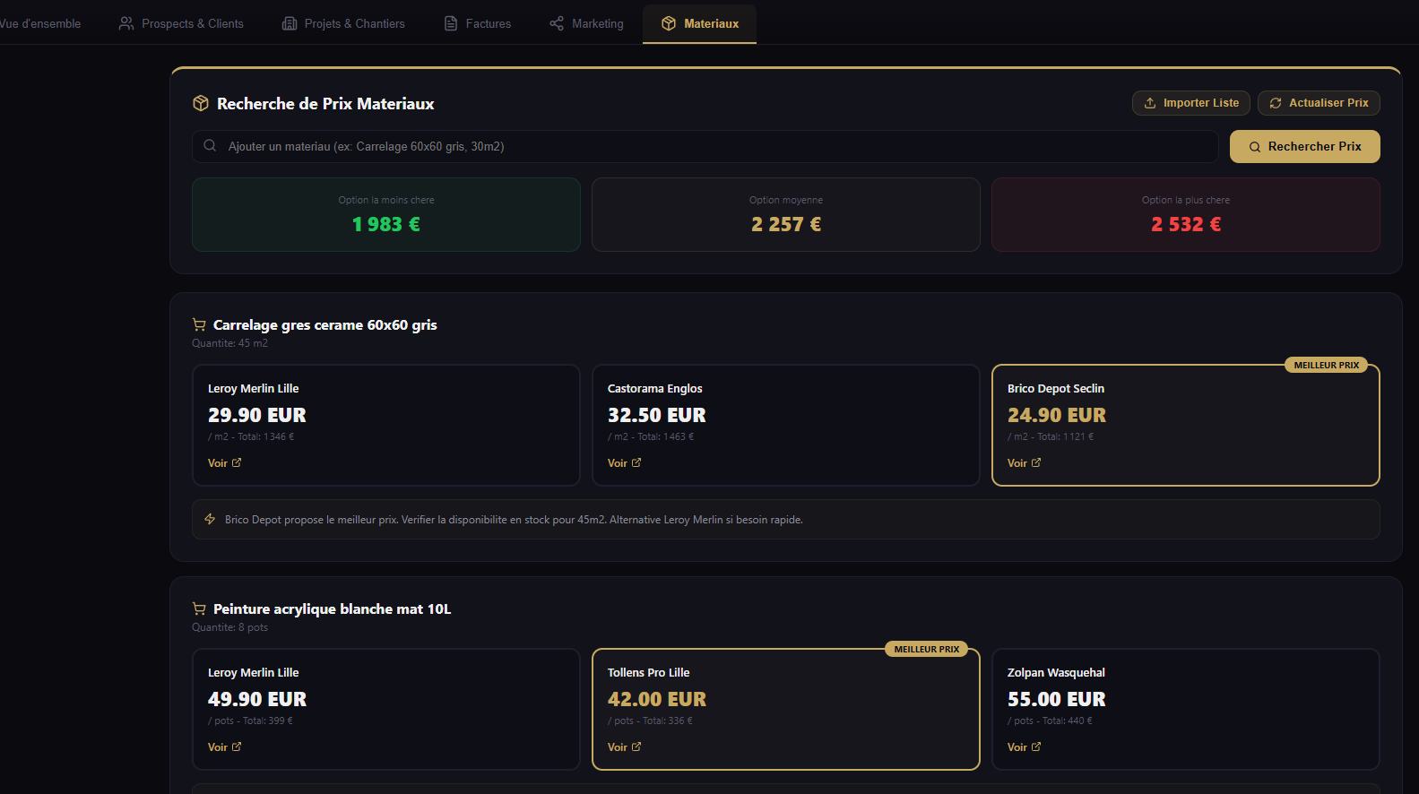The width and height of the screenshot is (1419, 794).
Task: Open the Projets & Chantiers tab
Action: (x=343, y=23)
